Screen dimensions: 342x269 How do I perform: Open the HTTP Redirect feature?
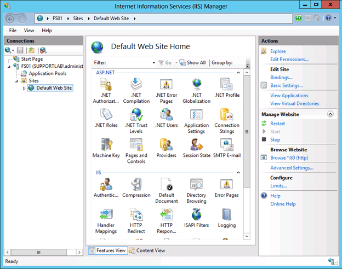(x=136, y=221)
